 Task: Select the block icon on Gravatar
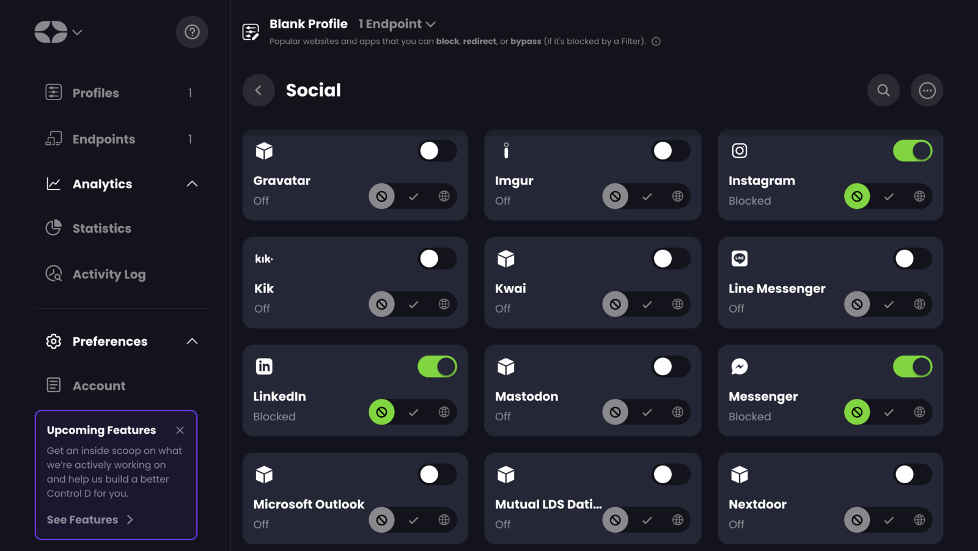(381, 196)
